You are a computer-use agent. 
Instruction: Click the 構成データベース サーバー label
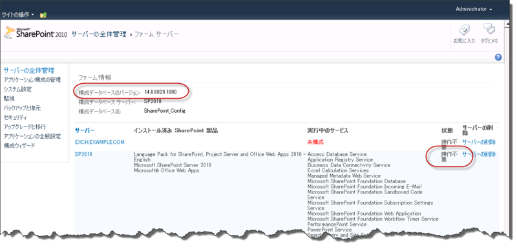coord(107,102)
